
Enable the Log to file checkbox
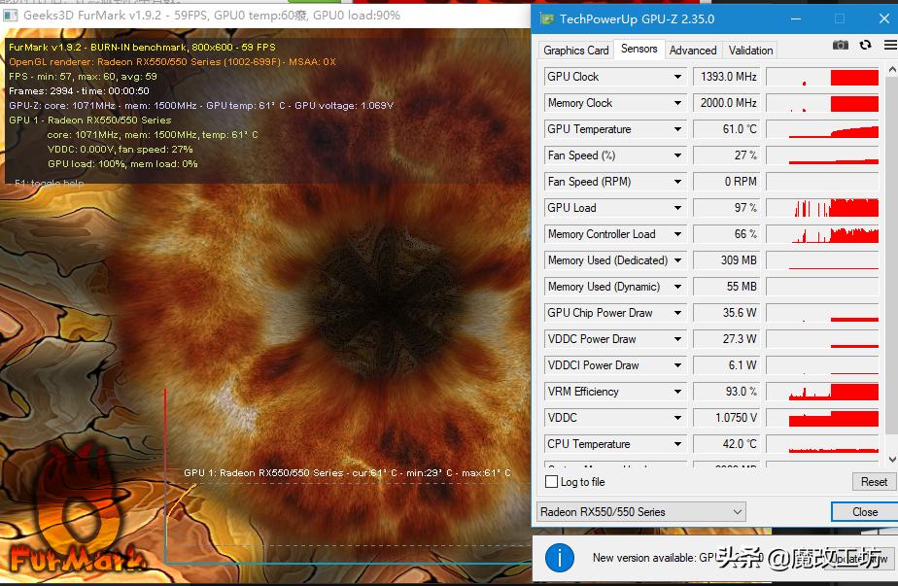click(552, 482)
